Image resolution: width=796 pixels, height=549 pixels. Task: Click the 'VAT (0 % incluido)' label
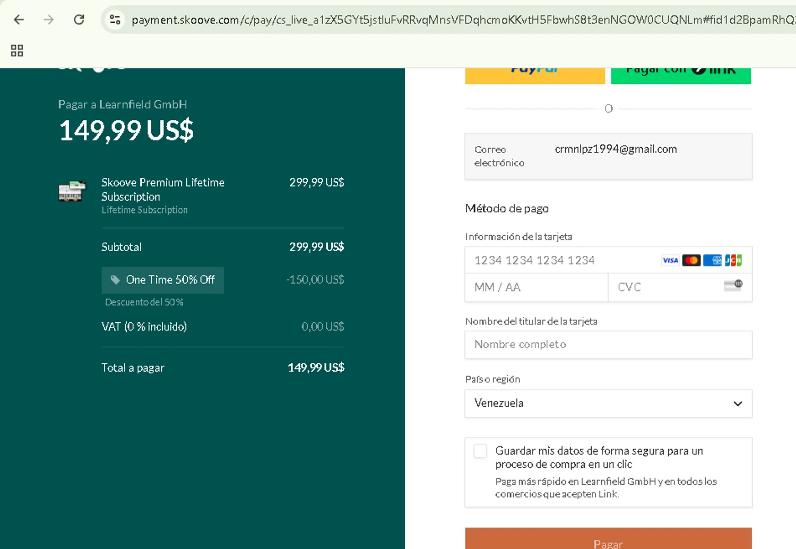pyautogui.click(x=144, y=327)
